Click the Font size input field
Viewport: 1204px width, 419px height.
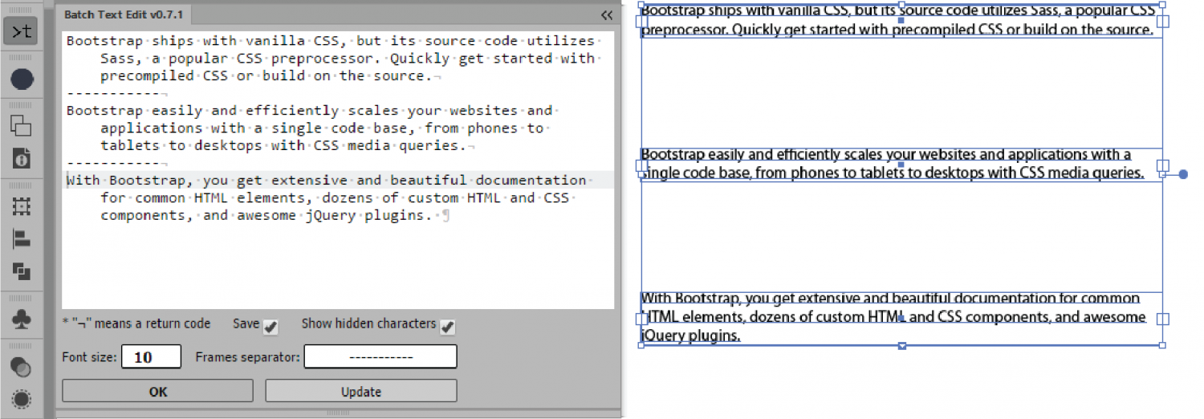coord(152,357)
